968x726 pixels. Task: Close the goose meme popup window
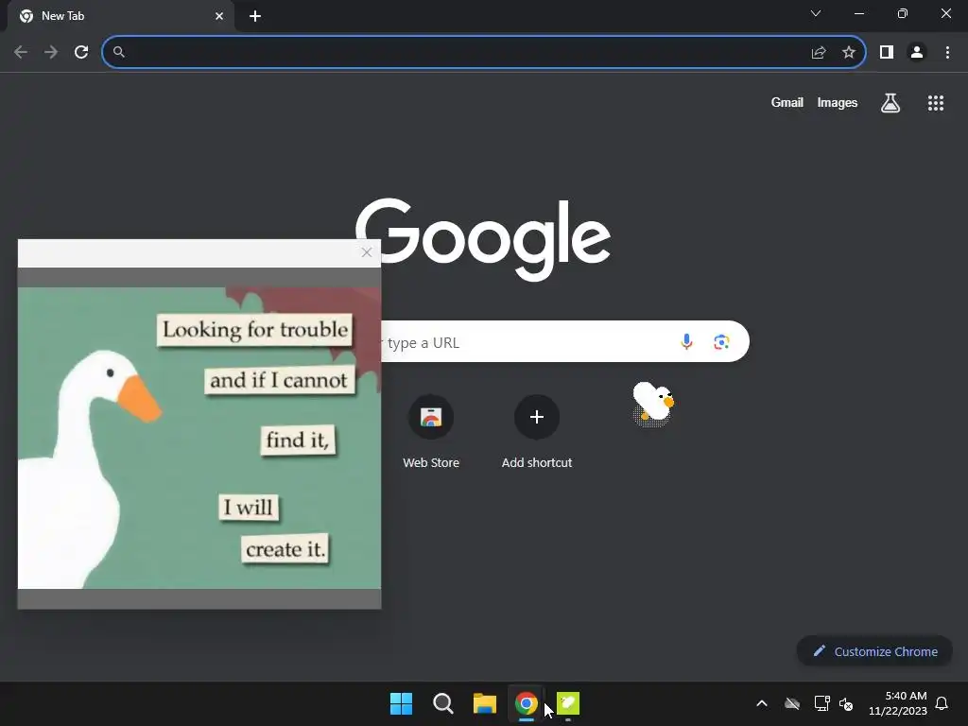(367, 252)
